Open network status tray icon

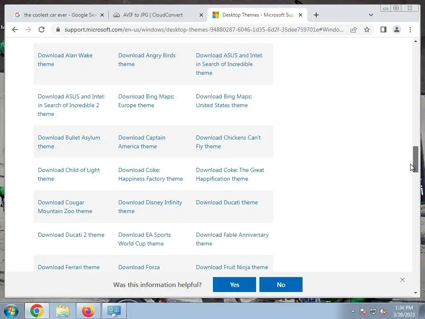click(373, 312)
